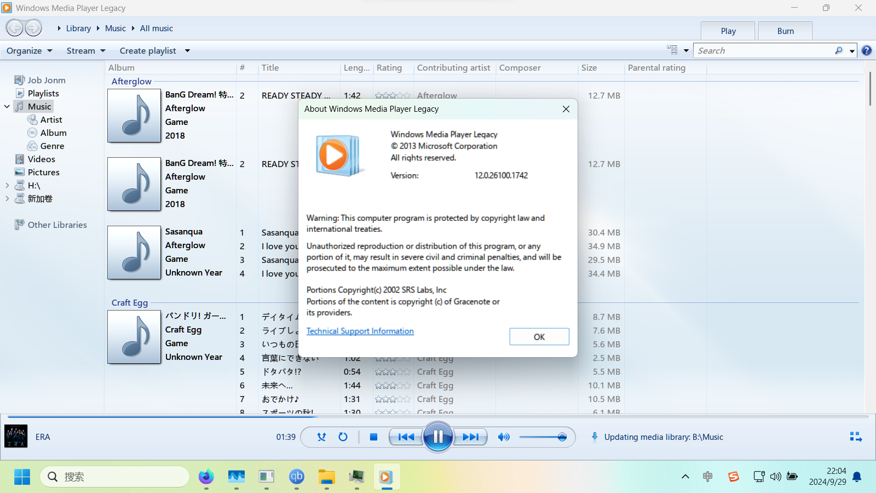Expand the H:\ drive node
876x493 pixels.
pyautogui.click(x=7, y=185)
